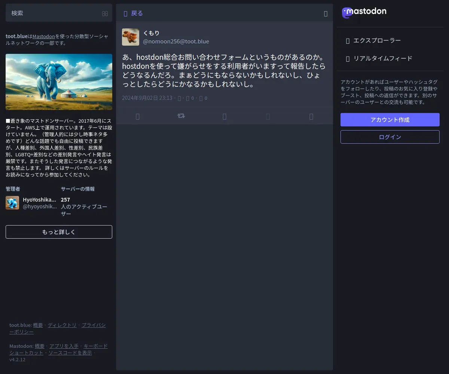Click the icon beside リアルタイムフィード

[348, 59]
